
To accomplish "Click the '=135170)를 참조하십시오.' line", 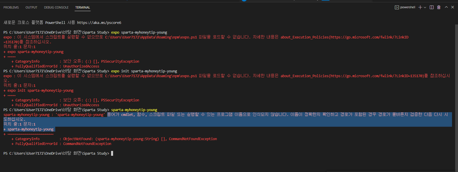I will tap(27, 42).
